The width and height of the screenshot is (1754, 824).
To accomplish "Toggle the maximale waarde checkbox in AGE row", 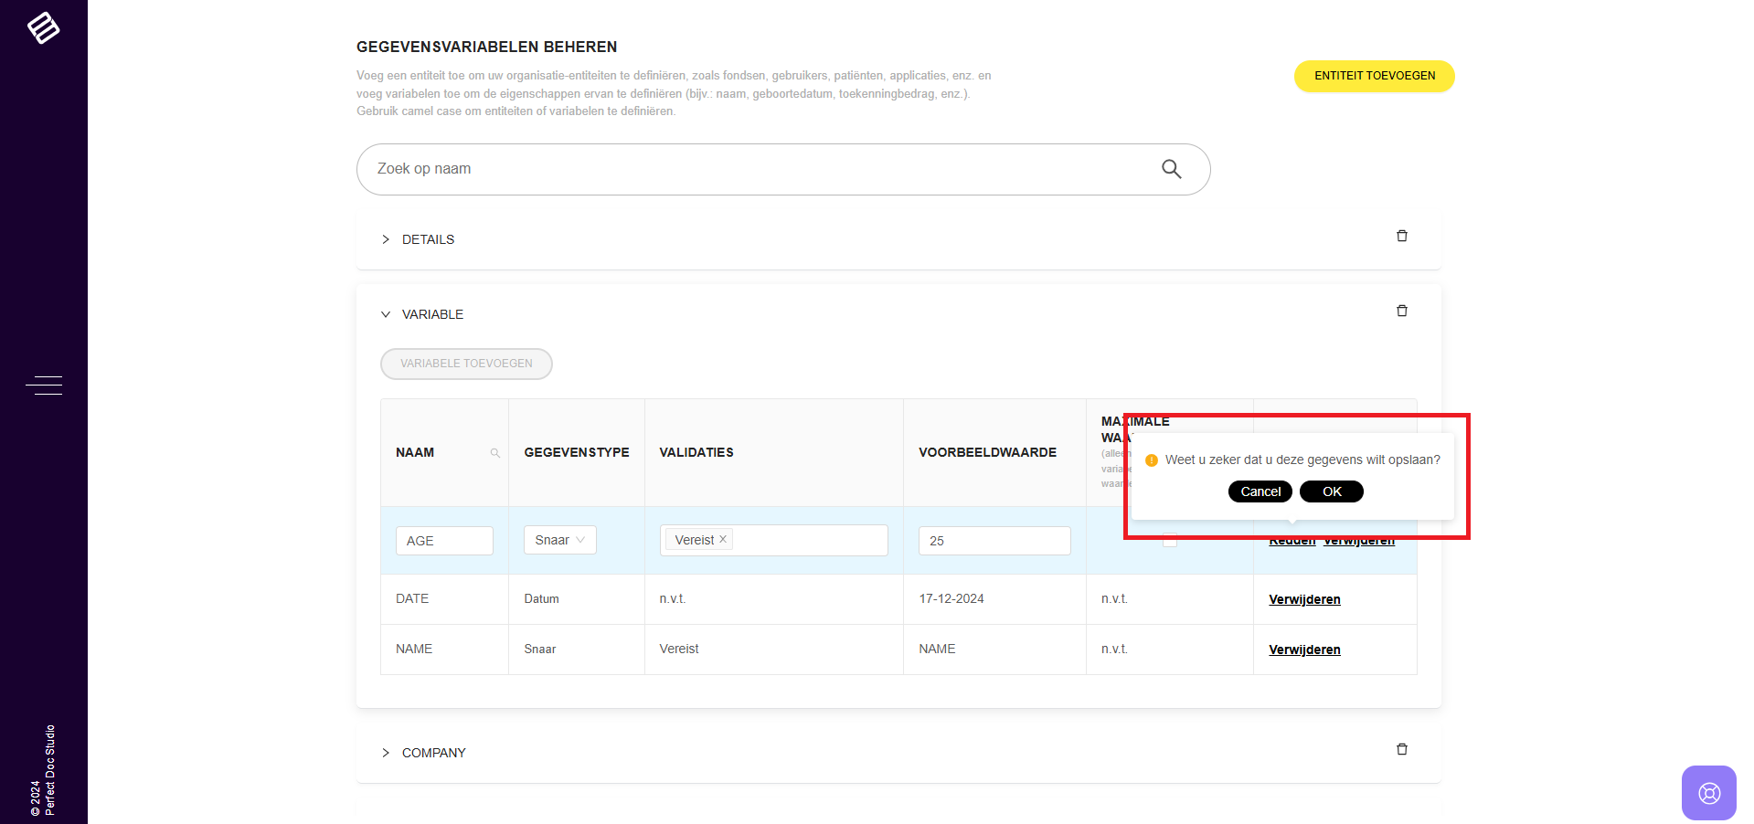I will tap(1169, 541).
